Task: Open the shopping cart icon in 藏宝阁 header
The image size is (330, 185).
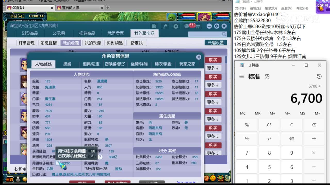Action: pyautogui.click(x=198, y=26)
